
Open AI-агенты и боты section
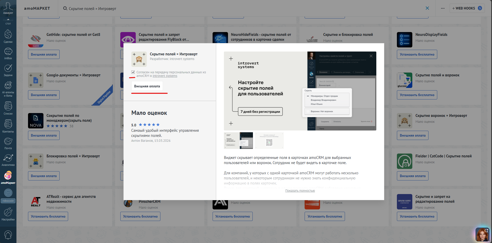pyautogui.click(x=8, y=89)
